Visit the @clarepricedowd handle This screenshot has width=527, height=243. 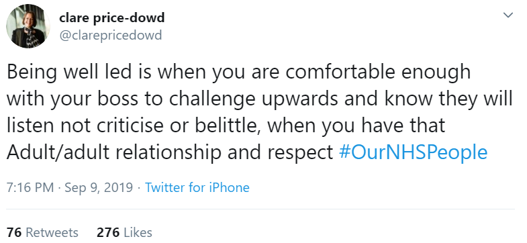pyautogui.click(x=111, y=35)
